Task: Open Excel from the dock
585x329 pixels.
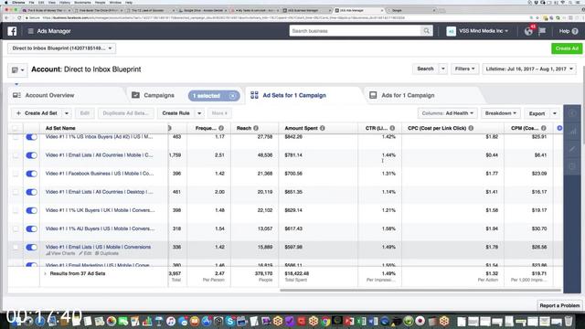Action: 362,321
